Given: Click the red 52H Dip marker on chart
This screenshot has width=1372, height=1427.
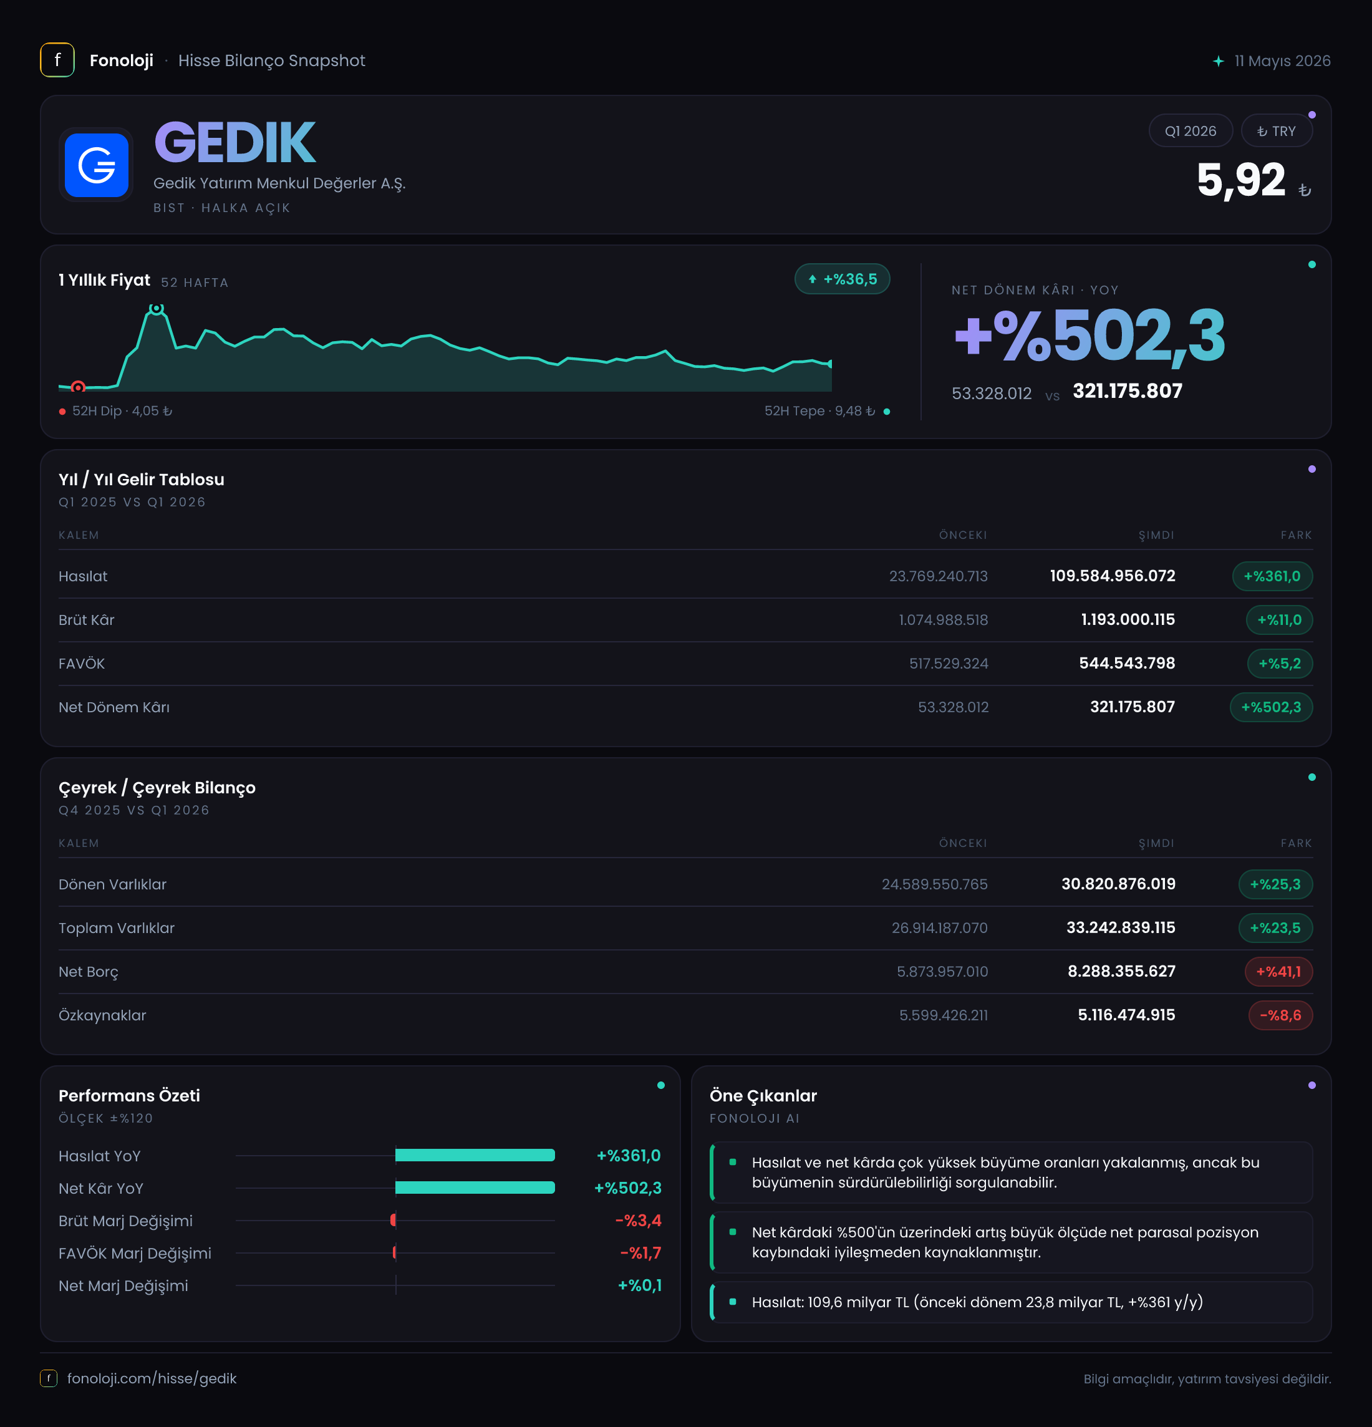Looking at the screenshot, I should pyautogui.click(x=78, y=387).
